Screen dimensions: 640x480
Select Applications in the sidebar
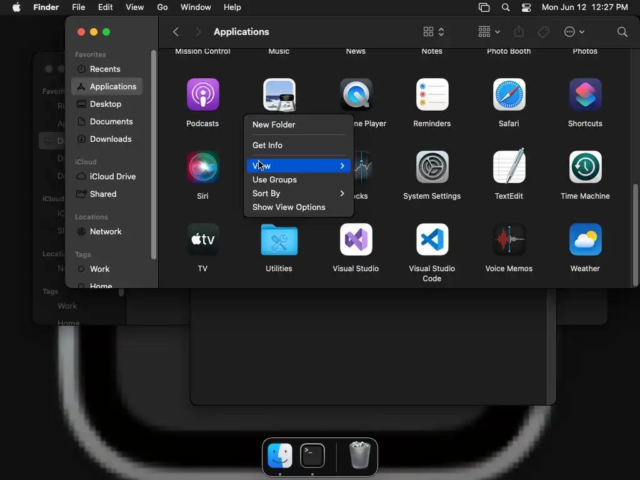coord(107,86)
